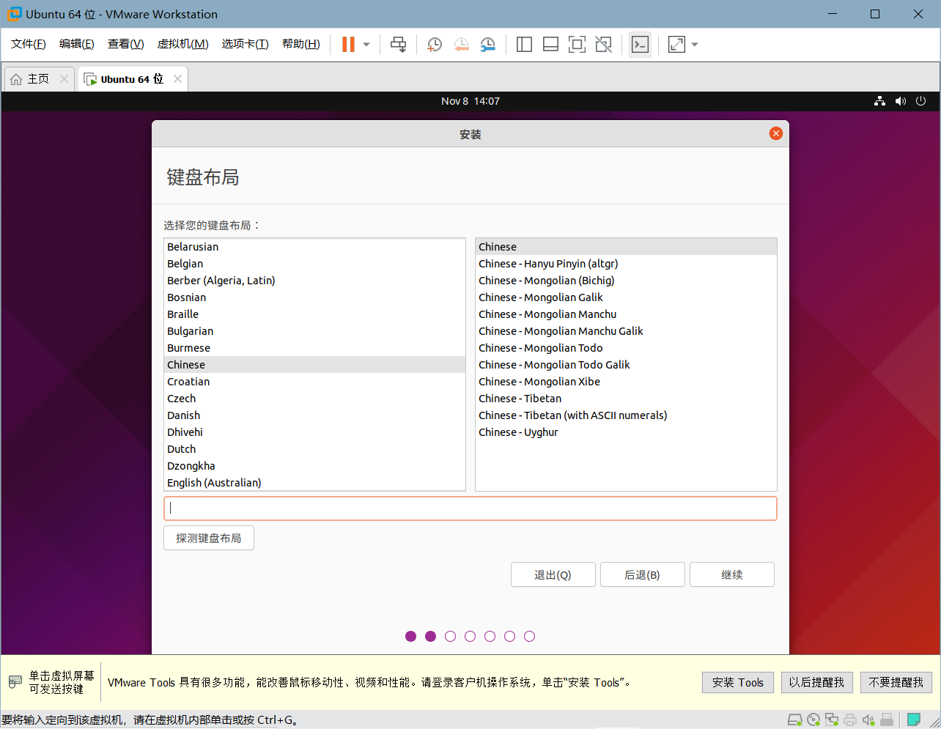This screenshot has width=941, height=729.
Task: Select Chinese - Mongolian Todo Galik variant
Action: point(626,365)
